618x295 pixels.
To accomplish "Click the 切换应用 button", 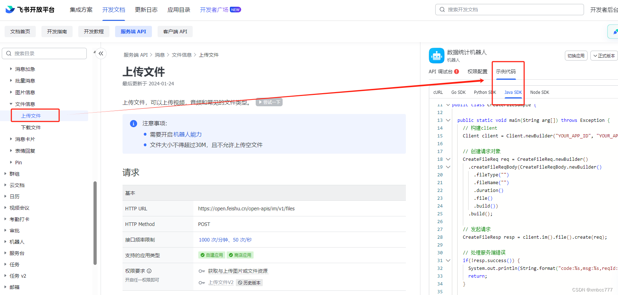I will 576,56.
